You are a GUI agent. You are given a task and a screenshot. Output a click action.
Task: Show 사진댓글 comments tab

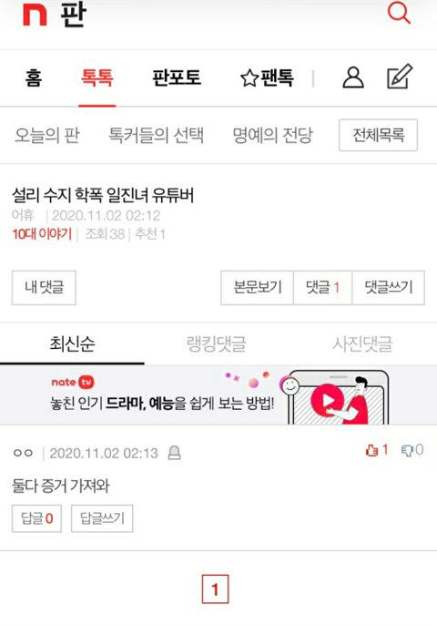click(x=362, y=343)
